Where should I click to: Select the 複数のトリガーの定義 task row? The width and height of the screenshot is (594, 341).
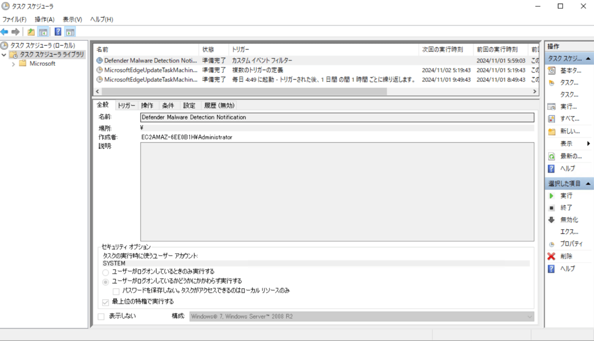pos(316,70)
